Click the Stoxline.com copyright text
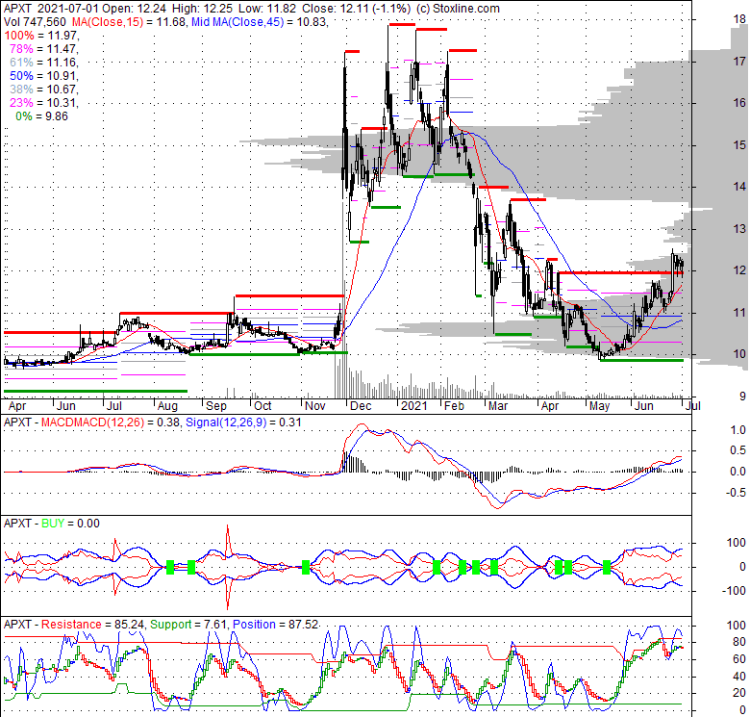The width and height of the screenshot is (750, 717). click(458, 9)
